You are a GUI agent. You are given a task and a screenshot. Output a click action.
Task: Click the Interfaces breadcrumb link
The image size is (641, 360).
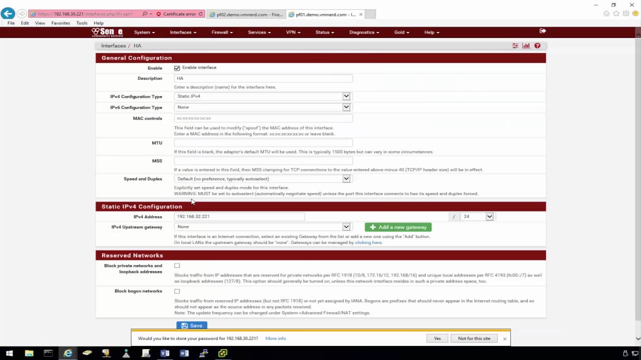click(x=114, y=45)
